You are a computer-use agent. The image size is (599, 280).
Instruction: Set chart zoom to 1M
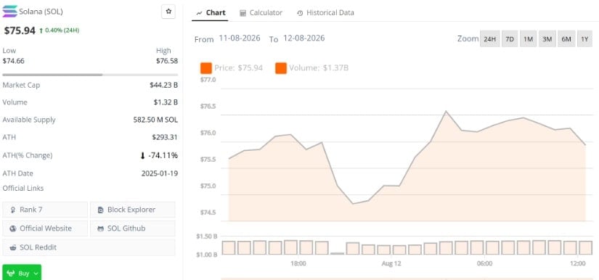point(529,39)
